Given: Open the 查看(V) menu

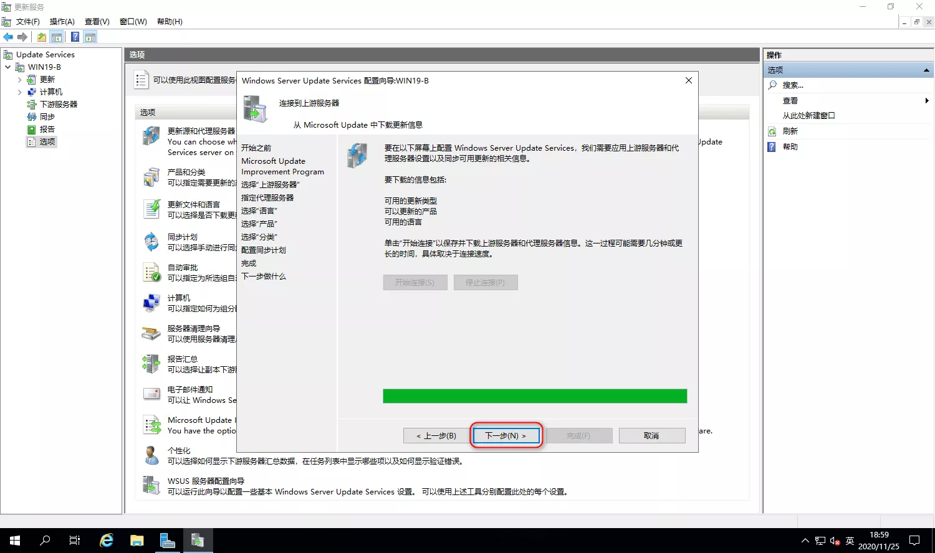Looking at the screenshot, I should [97, 22].
